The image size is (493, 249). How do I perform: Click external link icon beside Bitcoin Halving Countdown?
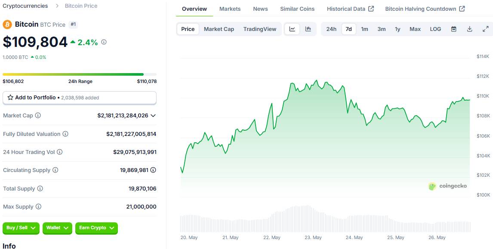(x=462, y=9)
